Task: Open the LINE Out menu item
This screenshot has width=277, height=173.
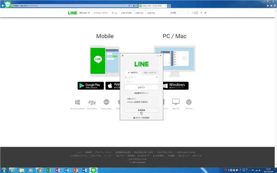Action: (x=139, y=13)
